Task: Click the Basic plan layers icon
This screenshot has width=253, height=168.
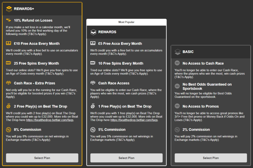Action: click(x=178, y=52)
